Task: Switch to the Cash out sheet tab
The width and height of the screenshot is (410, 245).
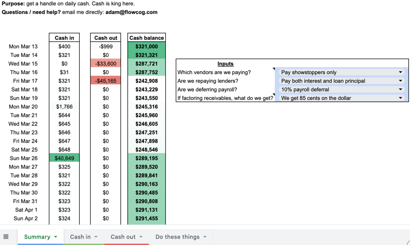Action: 123,237
